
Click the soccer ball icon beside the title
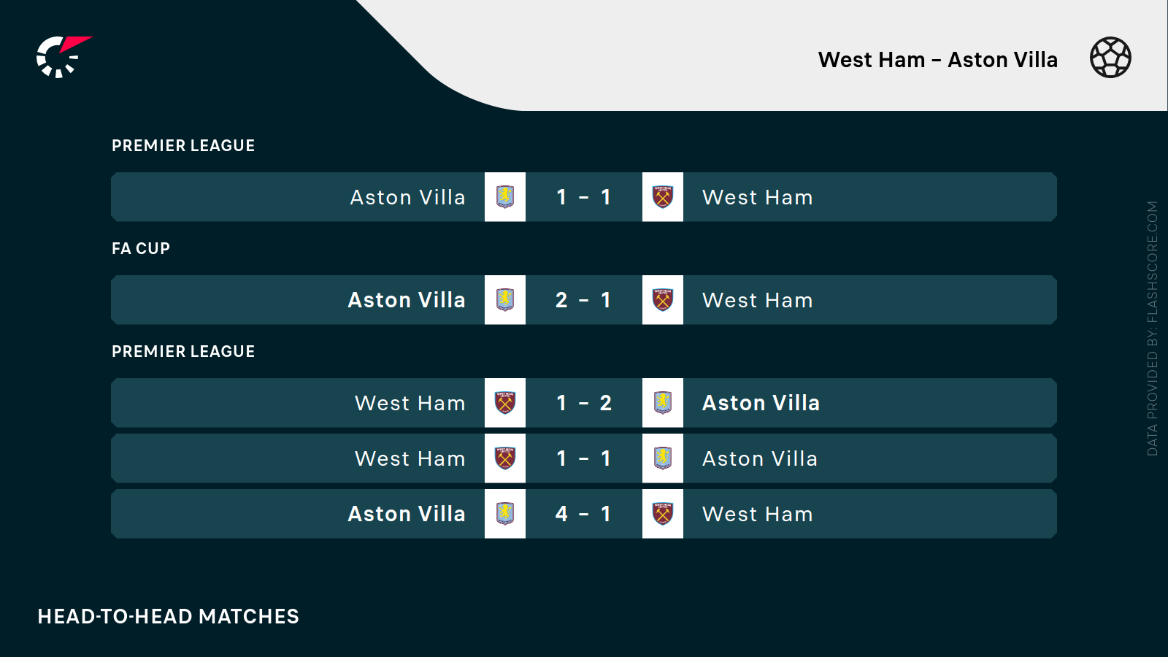click(x=1110, y=58)
